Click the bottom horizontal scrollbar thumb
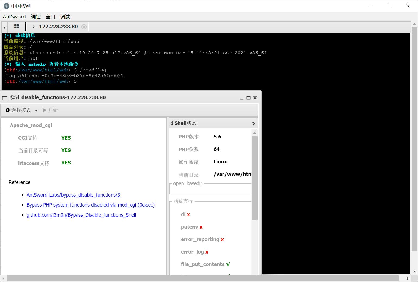418x282 pixels. click(x=203, y=278)
